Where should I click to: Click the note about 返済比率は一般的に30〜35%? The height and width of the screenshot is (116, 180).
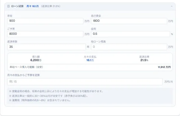(49, 96)
